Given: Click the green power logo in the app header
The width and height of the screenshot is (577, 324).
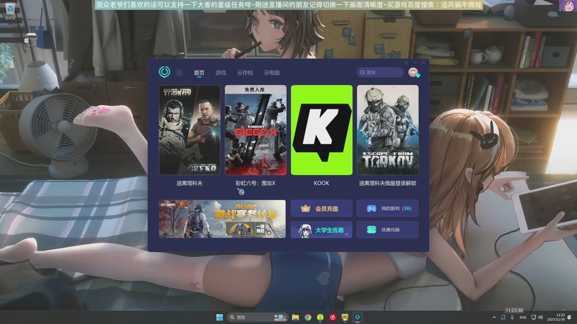Looking at the screenshot, I should click(164, 72).
